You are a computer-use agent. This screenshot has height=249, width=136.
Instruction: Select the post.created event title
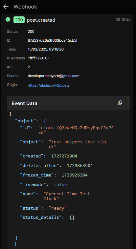41,20
